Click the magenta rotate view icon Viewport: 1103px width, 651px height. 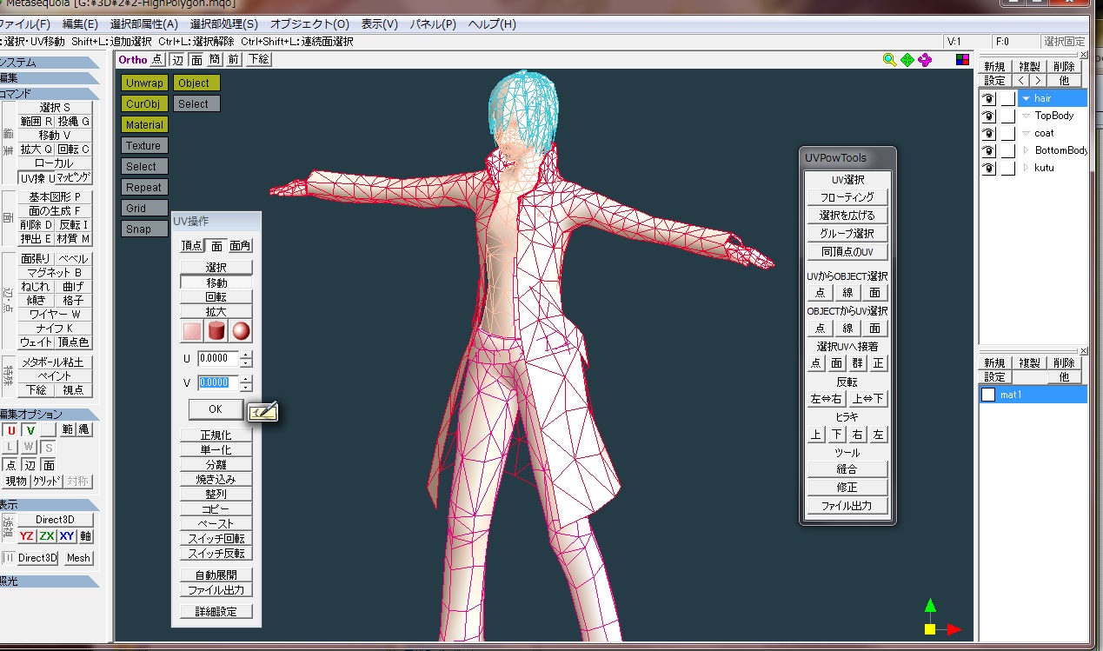(925, 59)
